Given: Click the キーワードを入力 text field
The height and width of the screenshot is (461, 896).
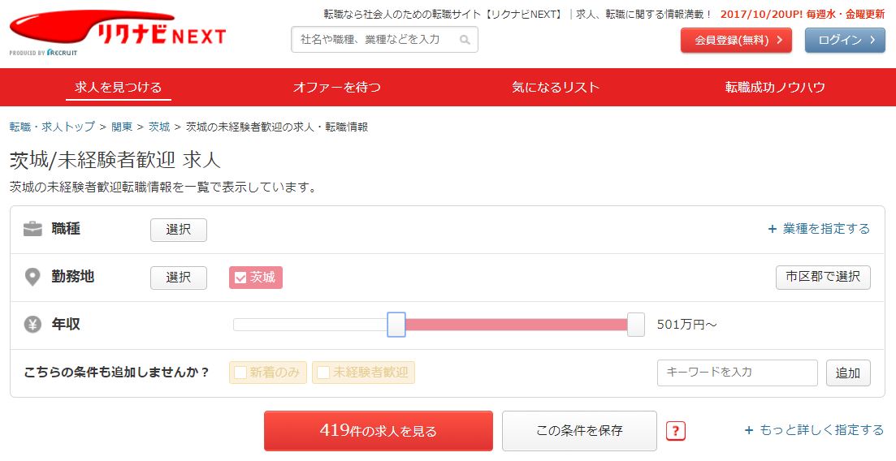Looking at the screenshot, I should 737,373.
